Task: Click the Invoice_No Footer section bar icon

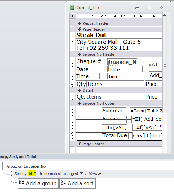Action: pyautogui.click(x=80, y=103)
